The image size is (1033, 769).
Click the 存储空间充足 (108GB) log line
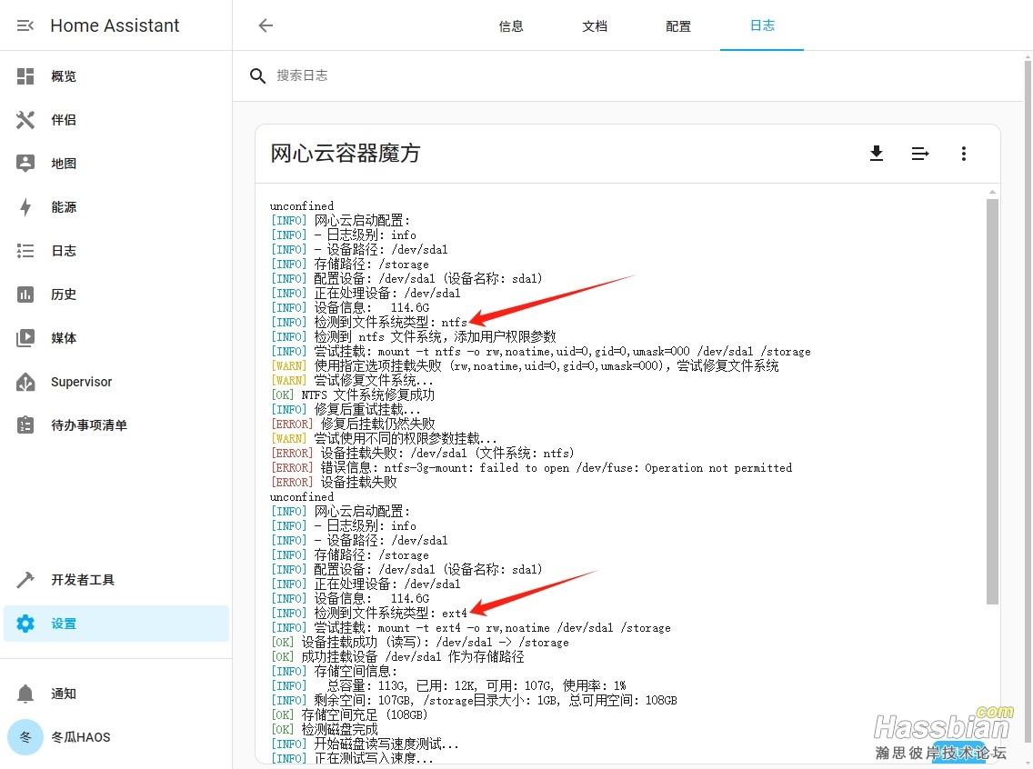(349, 715)
